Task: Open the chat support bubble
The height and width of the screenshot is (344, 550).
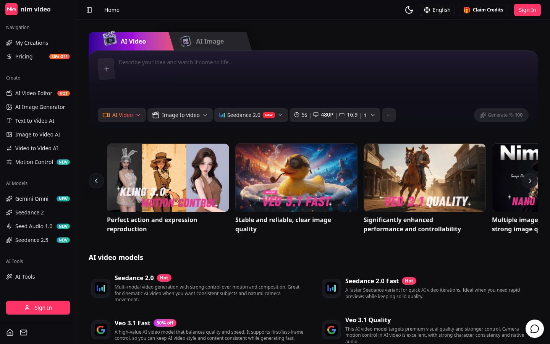Action: click(535, 329)
